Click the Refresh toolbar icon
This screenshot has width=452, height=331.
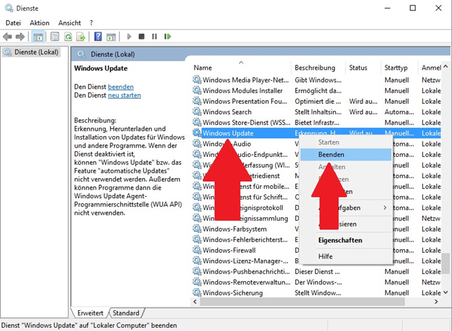(x=68, y=37)
